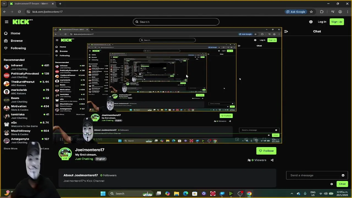Open Microsoft Store from taskbar

pos(195,194)
